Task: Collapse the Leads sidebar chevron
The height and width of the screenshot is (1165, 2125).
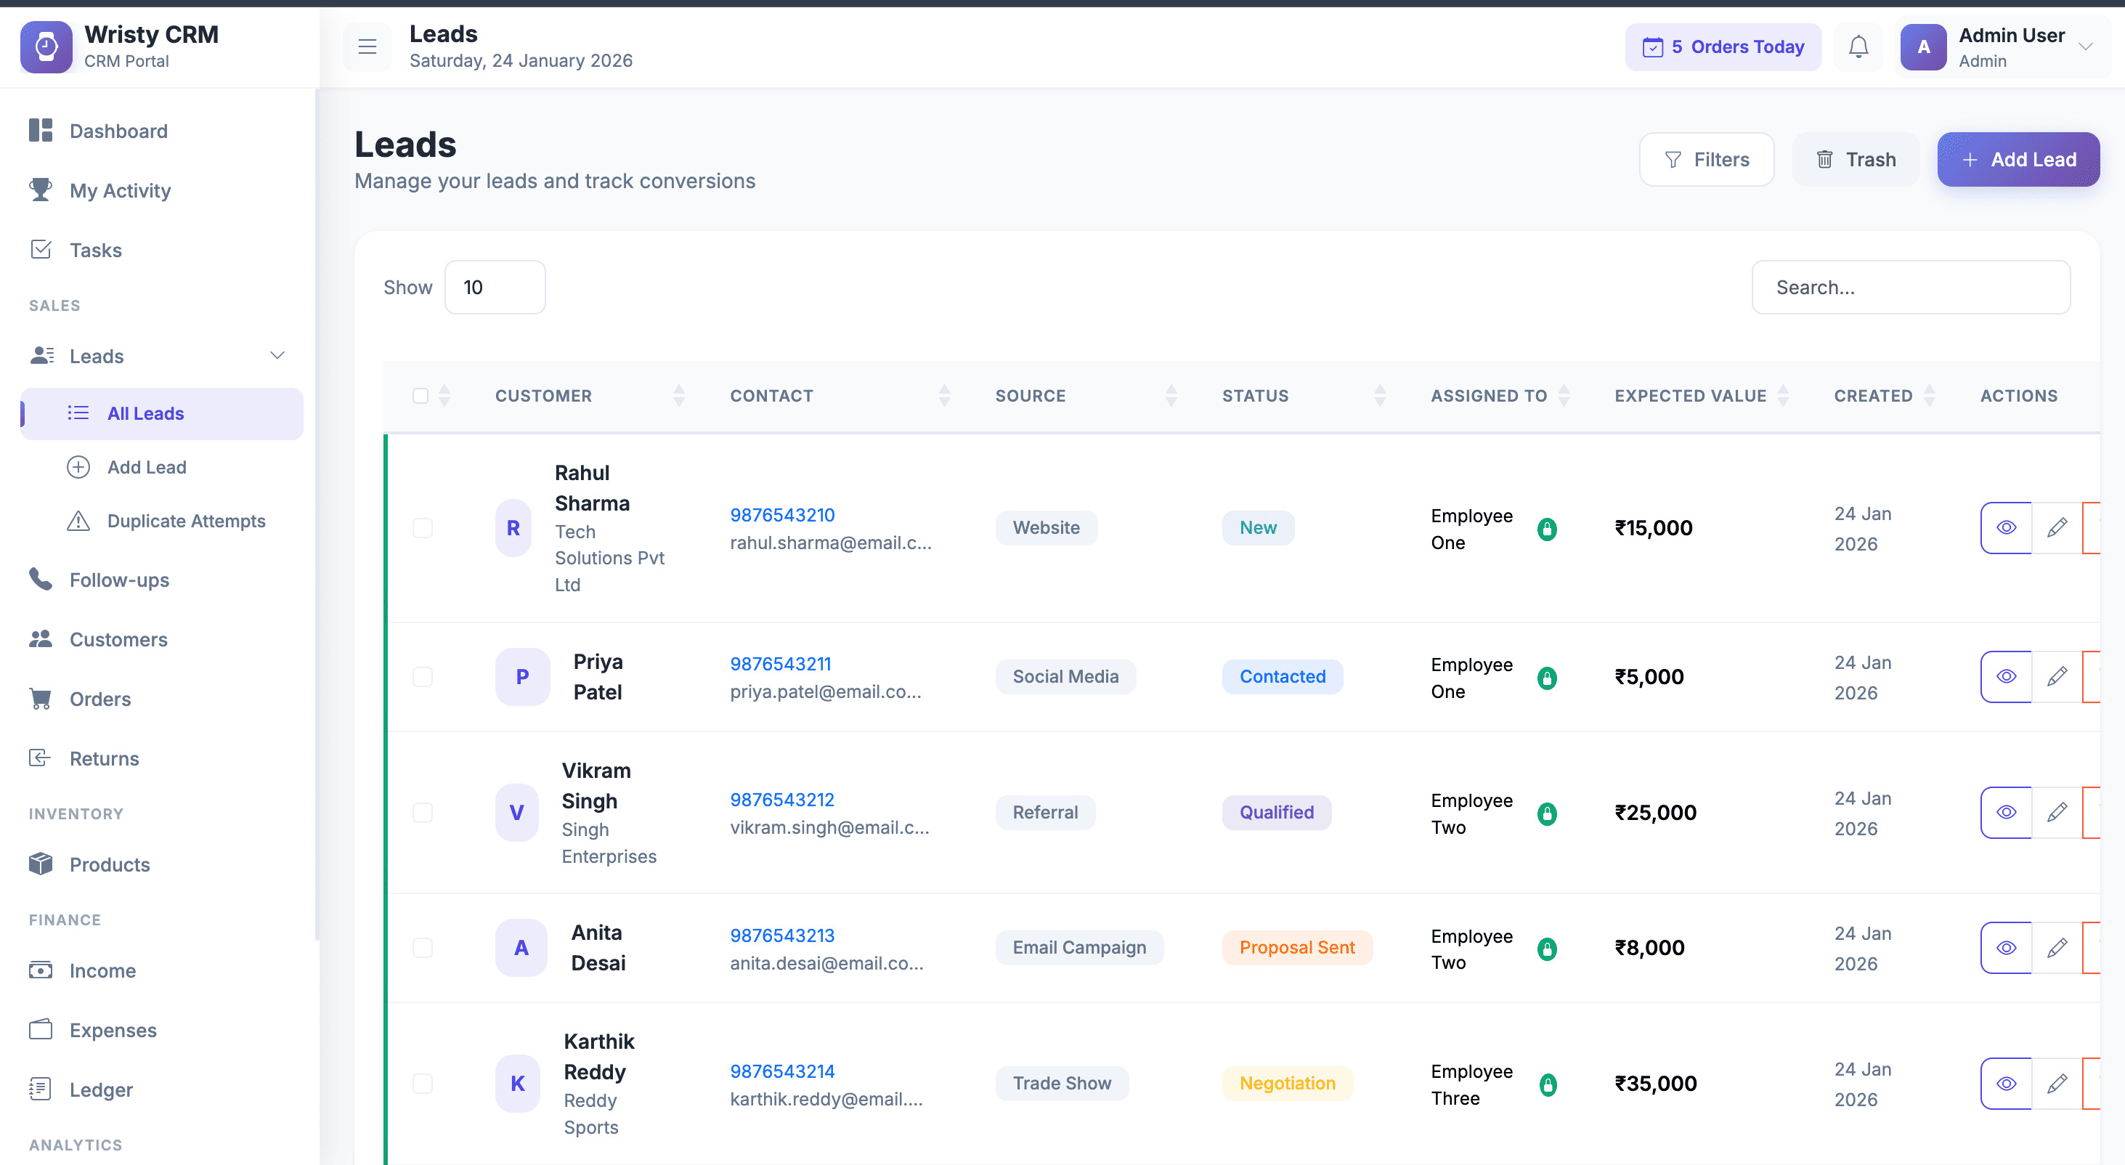Action: pos(277,356)
